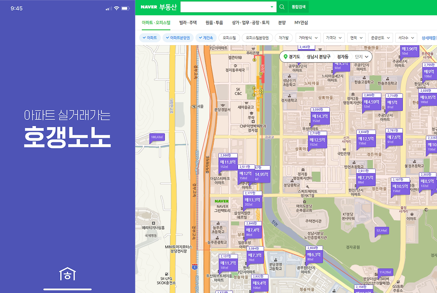The image size is (437, 293).
Task: Select the 정자중학교 school map icon
Action: 289,96
